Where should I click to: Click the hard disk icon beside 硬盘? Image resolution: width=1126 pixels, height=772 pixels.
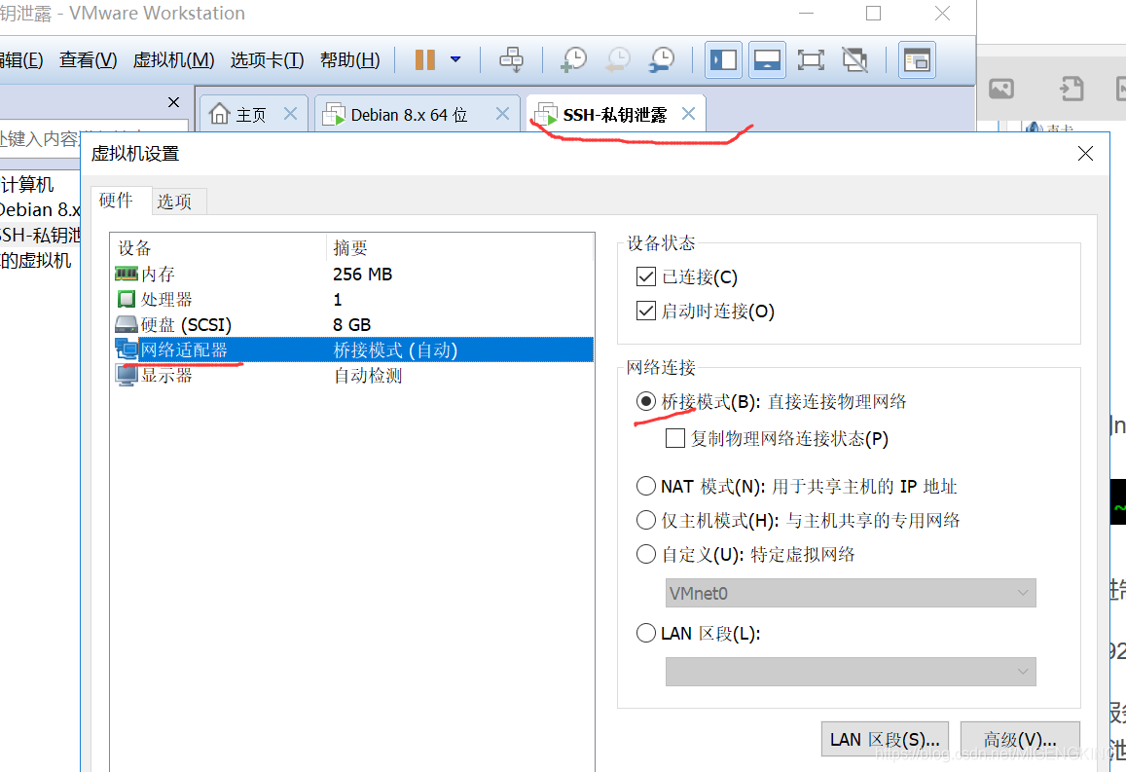[x=126, y=324]
